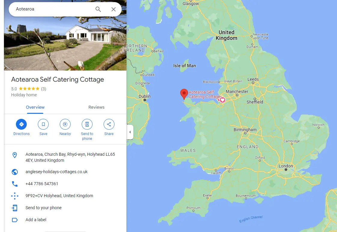Image resolution: width=337 pixels, height=232 pixels.
Task: Select the Overview tab
Action: pos(35,107)
